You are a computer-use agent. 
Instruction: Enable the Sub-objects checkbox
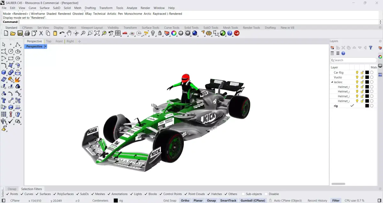pyautogui.click(x=243, y=194)
